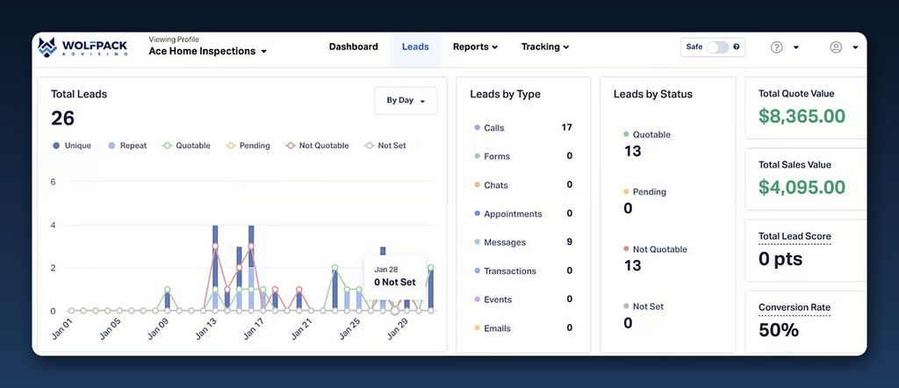Viewport: 899px width, 388px height.
Task: Click the Conversion Rate label
Action: [795, 307]
